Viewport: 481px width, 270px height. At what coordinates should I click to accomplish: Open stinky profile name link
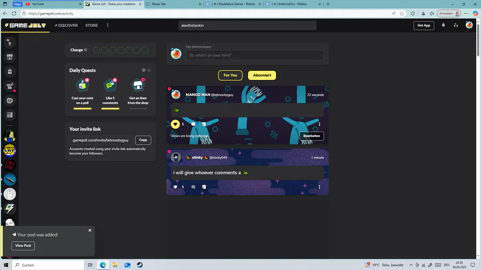(x=197, y=157)
